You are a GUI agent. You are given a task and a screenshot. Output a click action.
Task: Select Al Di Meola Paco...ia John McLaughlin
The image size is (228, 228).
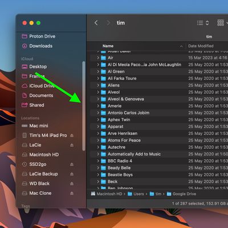coord(144,64)
